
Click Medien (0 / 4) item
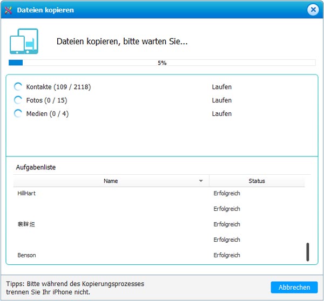47,114
